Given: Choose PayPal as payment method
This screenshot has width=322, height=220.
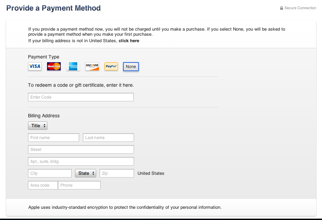Looking at the screenshot, I should tap(111, 66).
